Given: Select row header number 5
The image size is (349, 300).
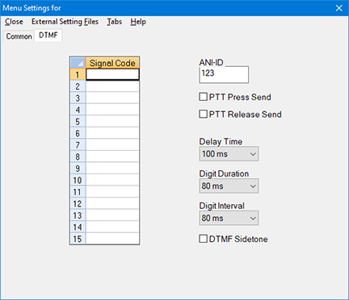Looking at the screenshot, I should tap(78, 122).
